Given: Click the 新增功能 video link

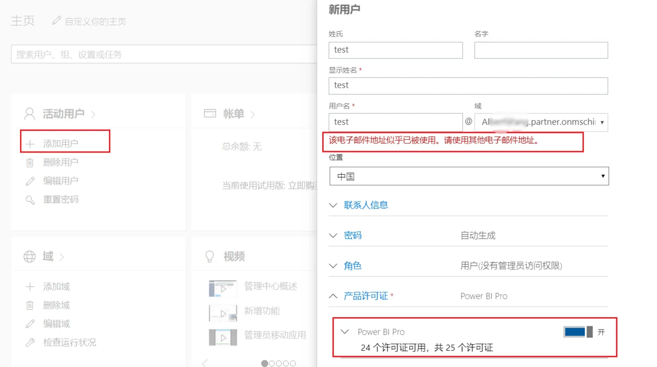Looking at the screenshot, I should pos(262,311).
